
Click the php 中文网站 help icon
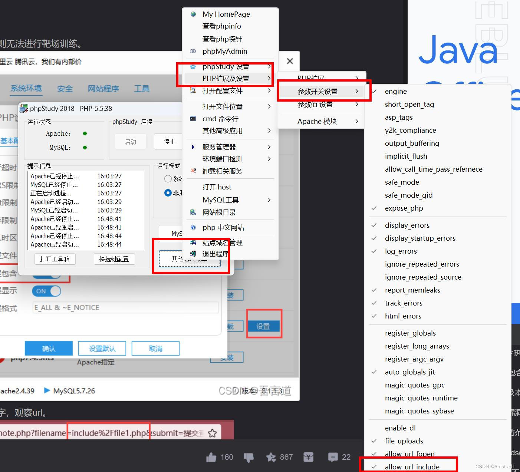pos(193,227)
